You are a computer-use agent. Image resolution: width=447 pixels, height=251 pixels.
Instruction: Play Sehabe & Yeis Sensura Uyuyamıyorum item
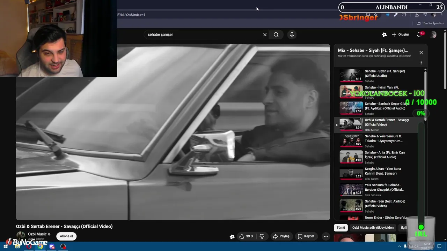point(379,141)
